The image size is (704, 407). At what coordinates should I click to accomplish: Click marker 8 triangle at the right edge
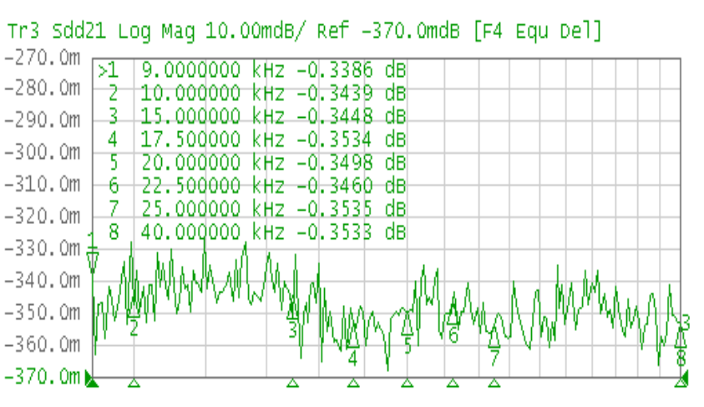[681, 338]
